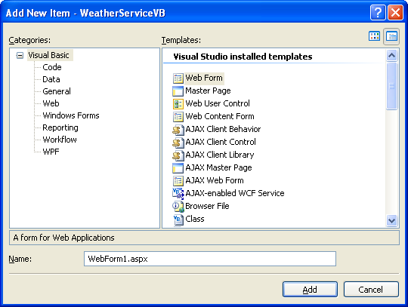Select the Class template label
The width and height of the screenshot is (408, 307).
(195, 220)
